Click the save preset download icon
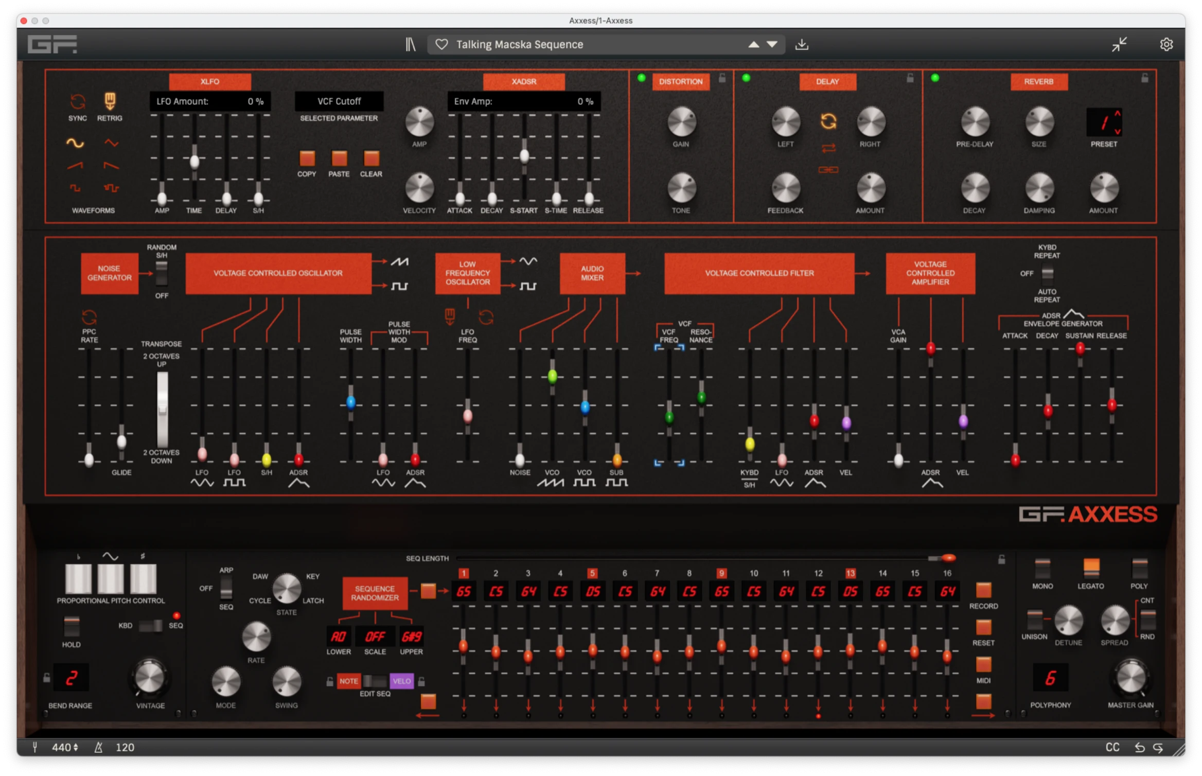1202x776 pixels. 802,45
